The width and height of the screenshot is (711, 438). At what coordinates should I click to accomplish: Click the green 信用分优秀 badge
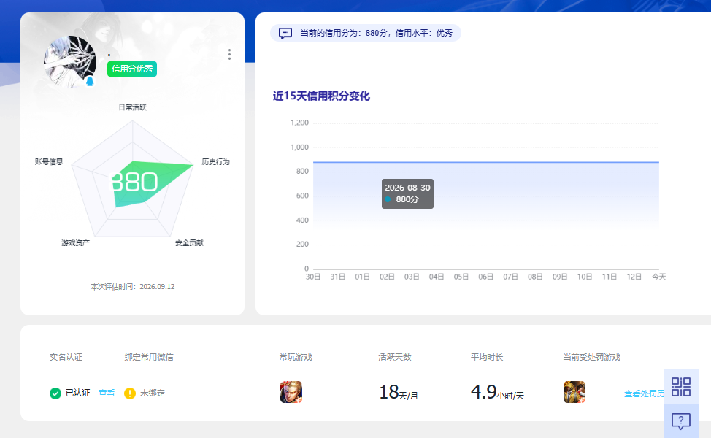click(x=132, y=69)
